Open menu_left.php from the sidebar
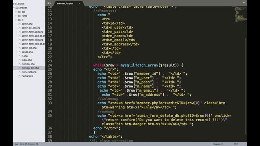Viewport: 260px width, 146px height. (x=29, y=72)
